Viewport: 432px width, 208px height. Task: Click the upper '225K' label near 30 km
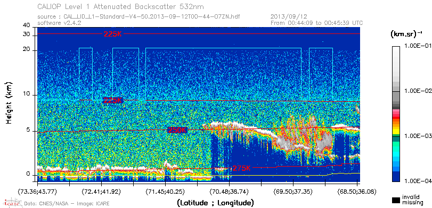point(112,34)
